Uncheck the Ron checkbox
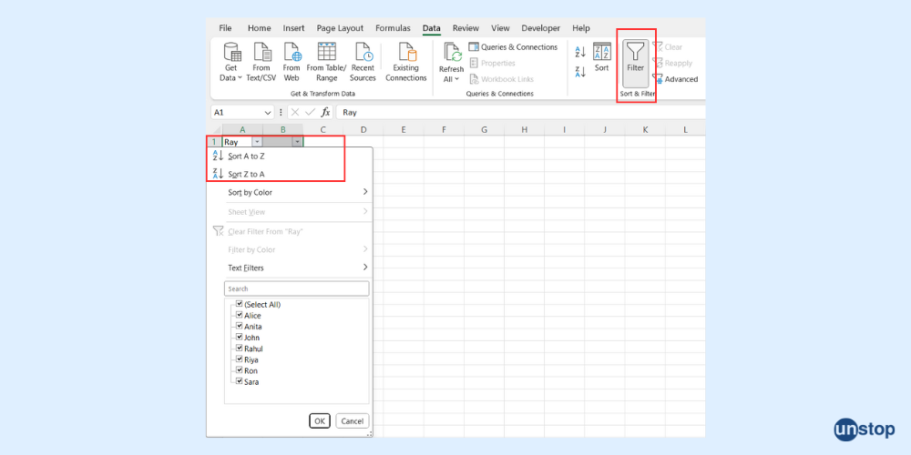This screenshot has width=911, height=455. (239, 370)
